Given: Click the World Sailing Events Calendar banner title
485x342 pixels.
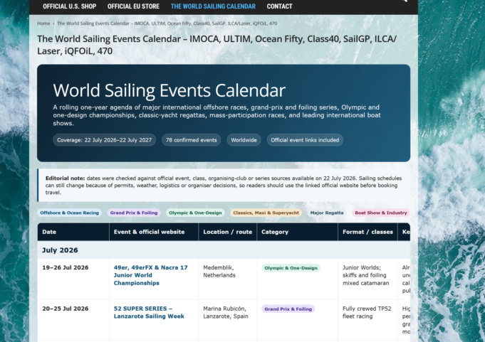Looking at the screenshot, I should [x=169, y=90].
